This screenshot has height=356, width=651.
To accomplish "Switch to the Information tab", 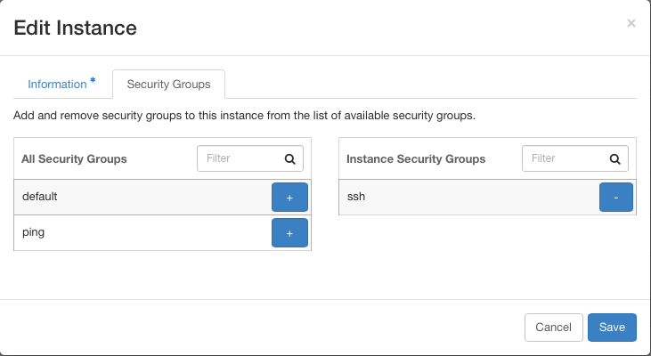I will [x=57, y=85].
